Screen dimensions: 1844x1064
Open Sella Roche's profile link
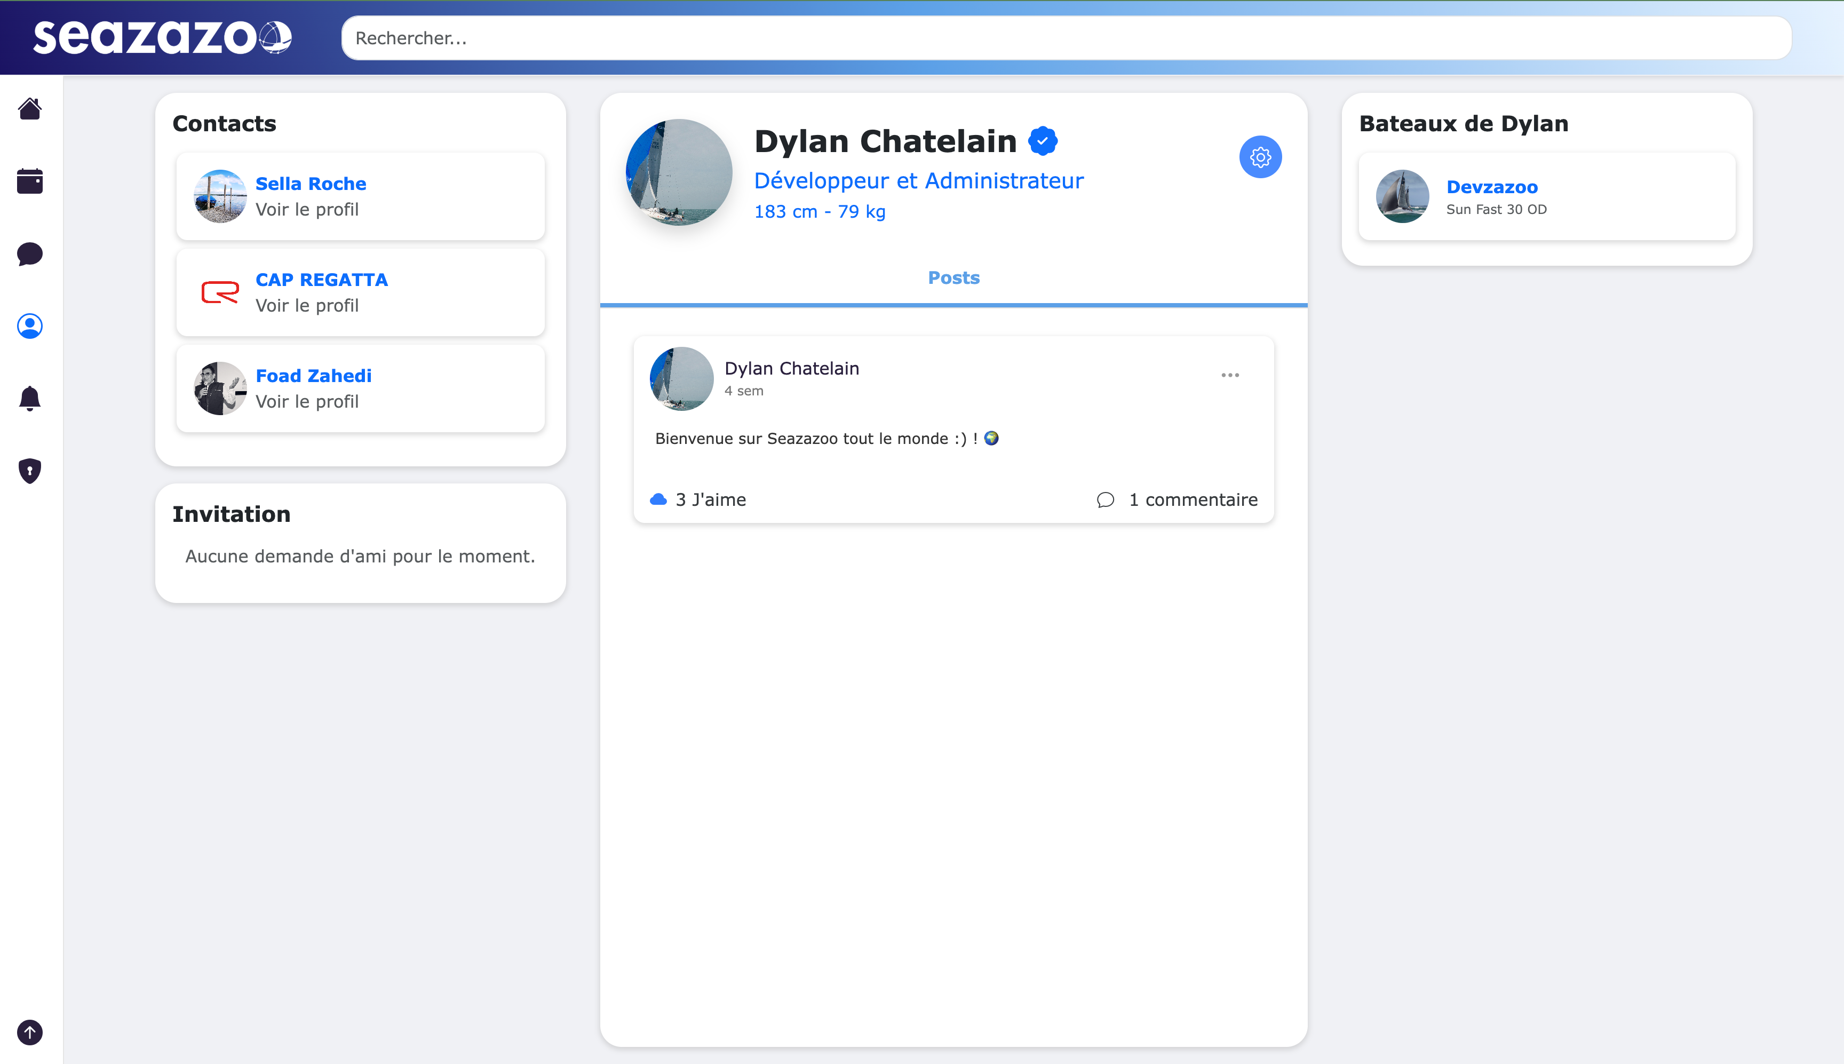pos(311,184)
